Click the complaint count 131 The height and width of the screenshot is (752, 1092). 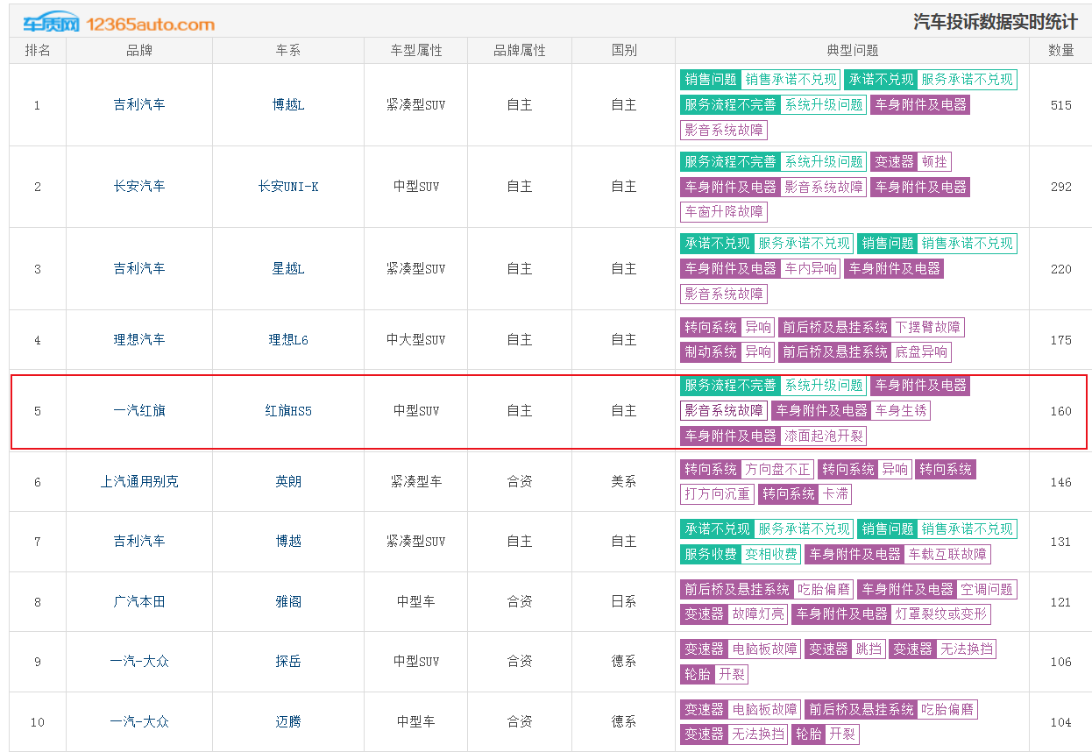[1061, 542]
